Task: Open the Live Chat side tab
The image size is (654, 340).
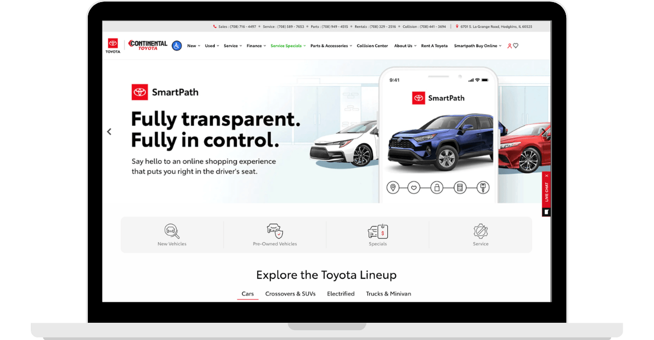Action: (546, 192)
